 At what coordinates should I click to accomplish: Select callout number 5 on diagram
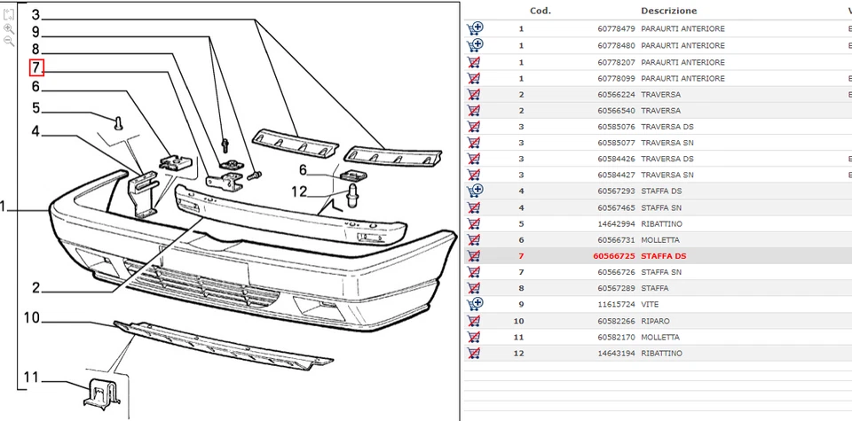click(x=35, y=108)
